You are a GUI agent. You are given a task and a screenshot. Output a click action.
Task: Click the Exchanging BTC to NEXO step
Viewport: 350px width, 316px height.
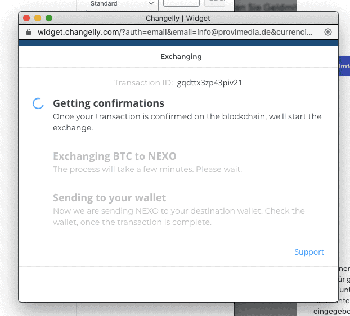pos(115,156)
